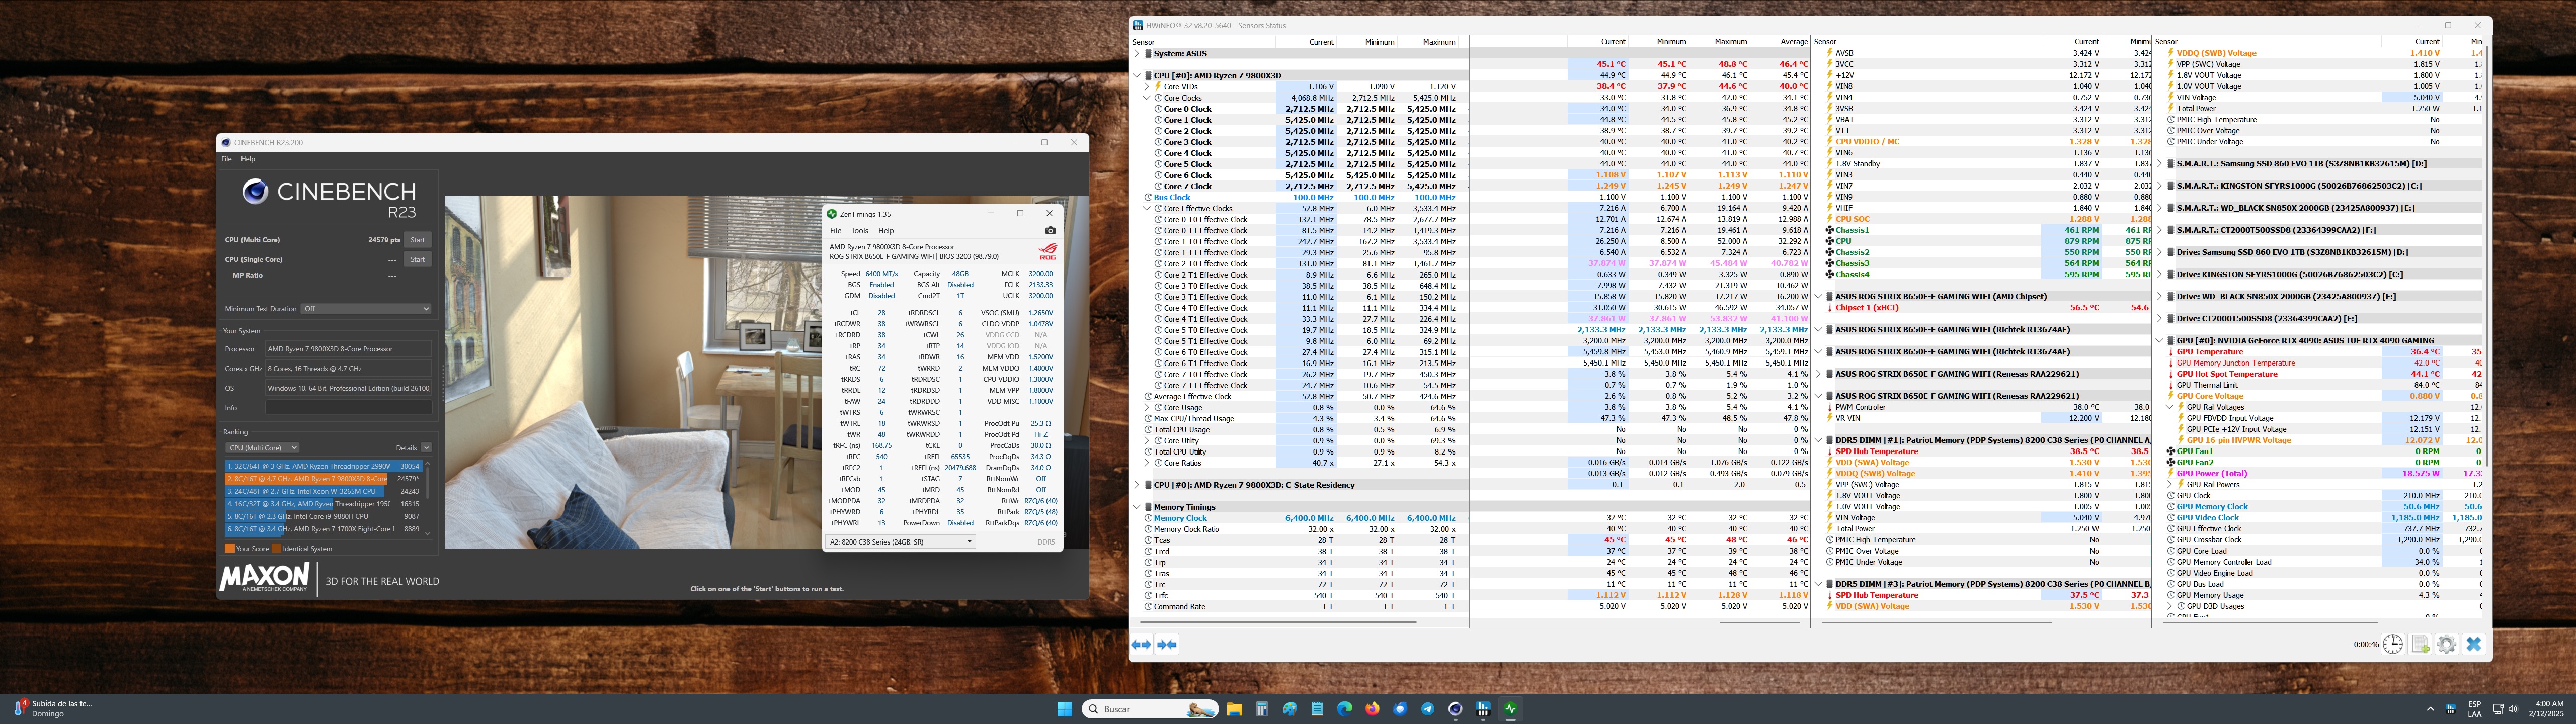Reset the HWiNFO elapsed-time clock
The height and width of the screenshot is (724, 2576).
(2393, 644)
